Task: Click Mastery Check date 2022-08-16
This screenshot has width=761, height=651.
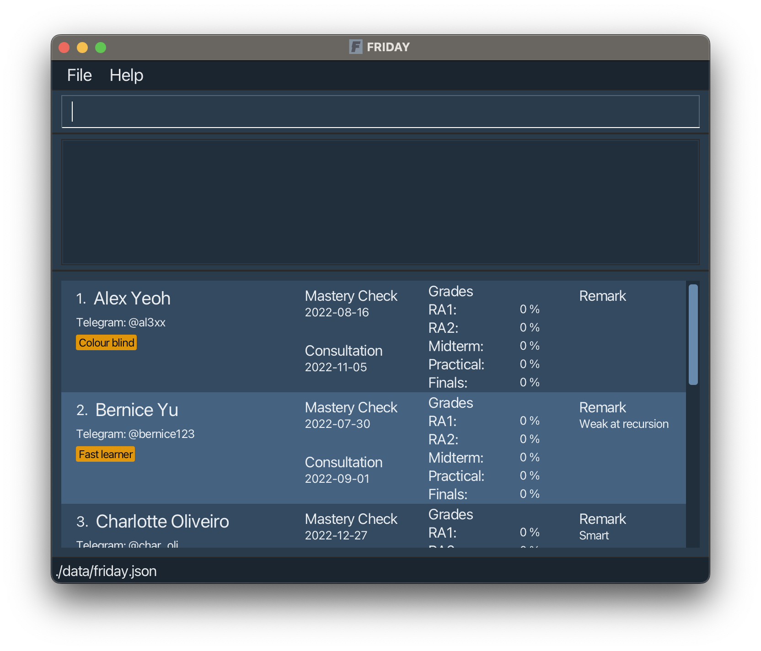Action: pyautogui.click(x=337, y=312)
